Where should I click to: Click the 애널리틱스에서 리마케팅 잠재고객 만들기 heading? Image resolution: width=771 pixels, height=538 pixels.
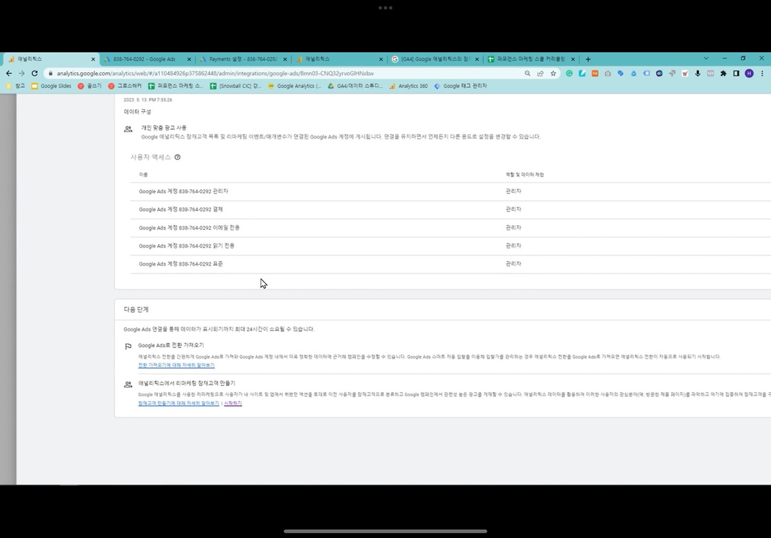[x=187, y=383]
